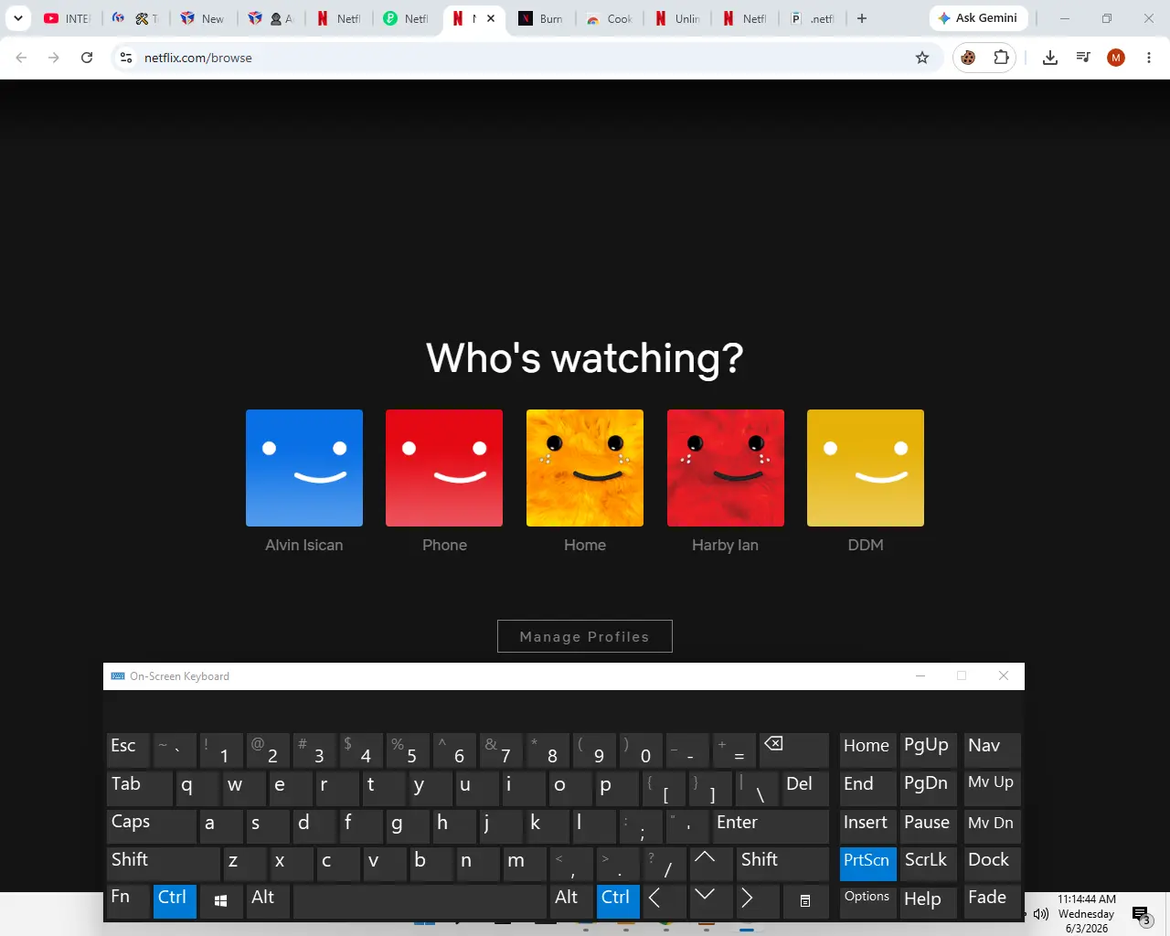
Task: Click the down arrow key on the keyboard
Action: coord(711,899)
